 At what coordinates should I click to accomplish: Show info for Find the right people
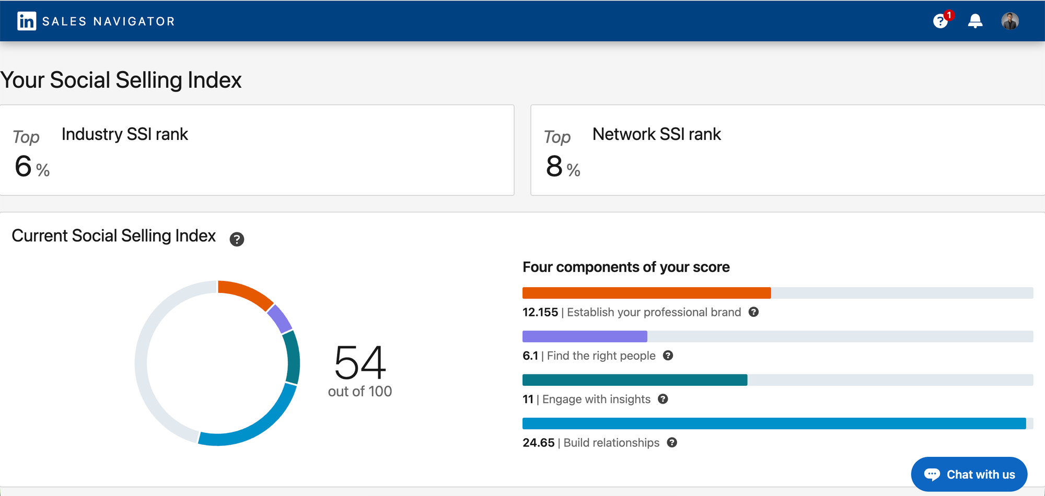[668, 356]
